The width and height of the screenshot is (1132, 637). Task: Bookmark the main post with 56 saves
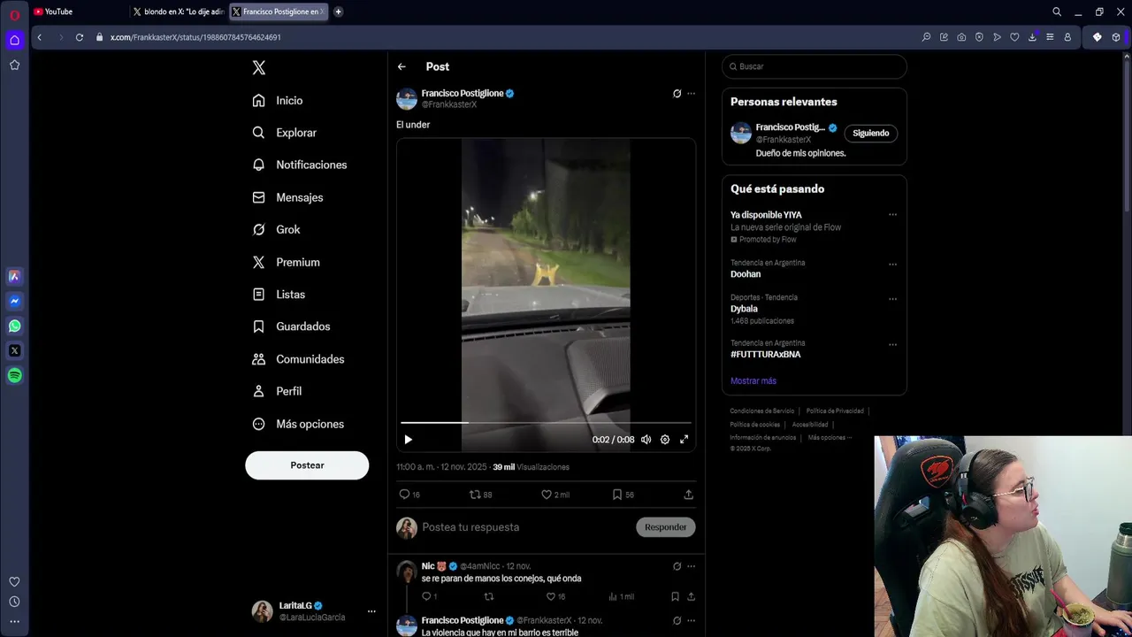pos(617,495)
